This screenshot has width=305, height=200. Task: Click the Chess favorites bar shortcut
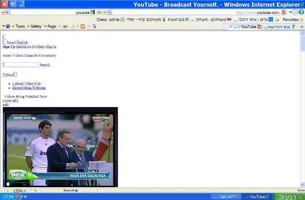(102, 20)
